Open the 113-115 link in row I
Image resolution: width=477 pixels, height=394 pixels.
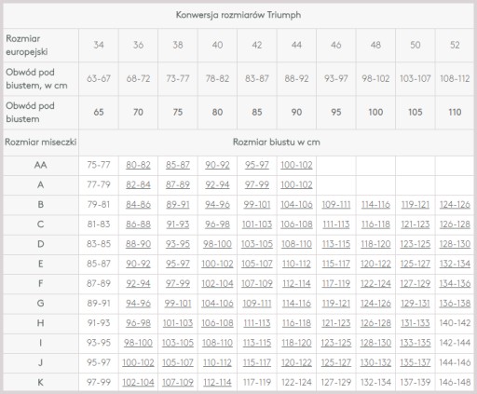[x=257, y=343]
